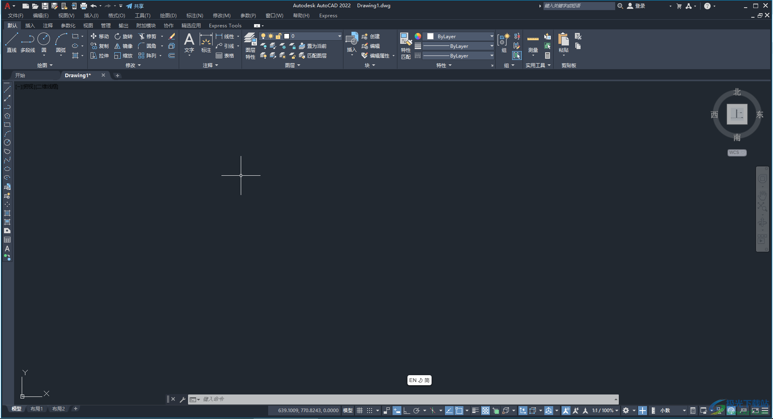The image size is (773, 419).
Task: Toggle dynamic input in status bar
Action: (x=397, y=411)
